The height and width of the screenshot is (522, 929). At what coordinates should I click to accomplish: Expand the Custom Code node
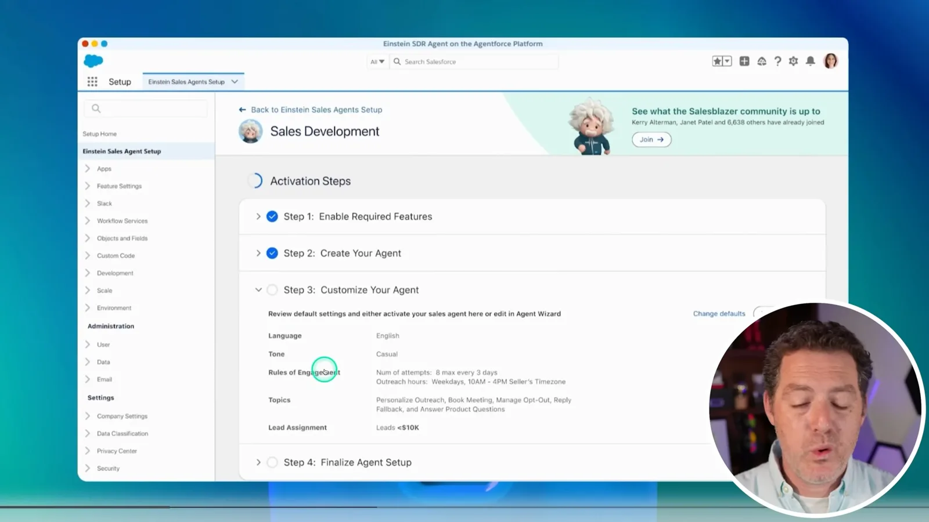click(x=88, y=256)
